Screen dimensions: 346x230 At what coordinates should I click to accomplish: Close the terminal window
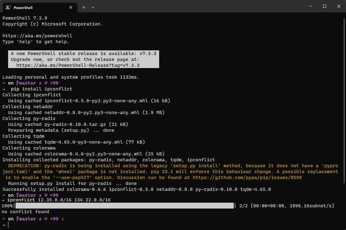[x=339, y=6]
